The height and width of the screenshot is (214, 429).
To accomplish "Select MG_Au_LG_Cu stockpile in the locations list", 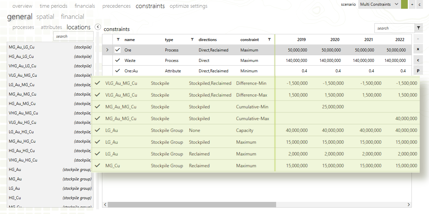I will tap(50, 47).
